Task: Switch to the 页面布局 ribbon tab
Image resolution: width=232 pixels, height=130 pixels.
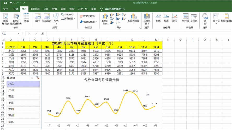Action: [x=35, y=9]
